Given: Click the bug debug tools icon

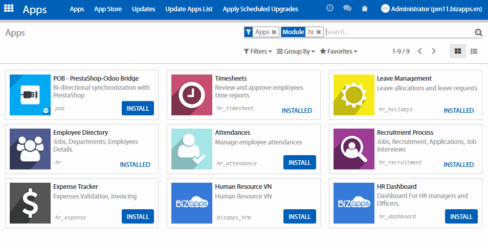Looking at the screenshot, I should click(x=364, y=9).
